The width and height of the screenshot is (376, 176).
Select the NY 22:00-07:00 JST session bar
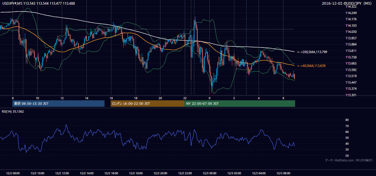[x=239, y=104]
